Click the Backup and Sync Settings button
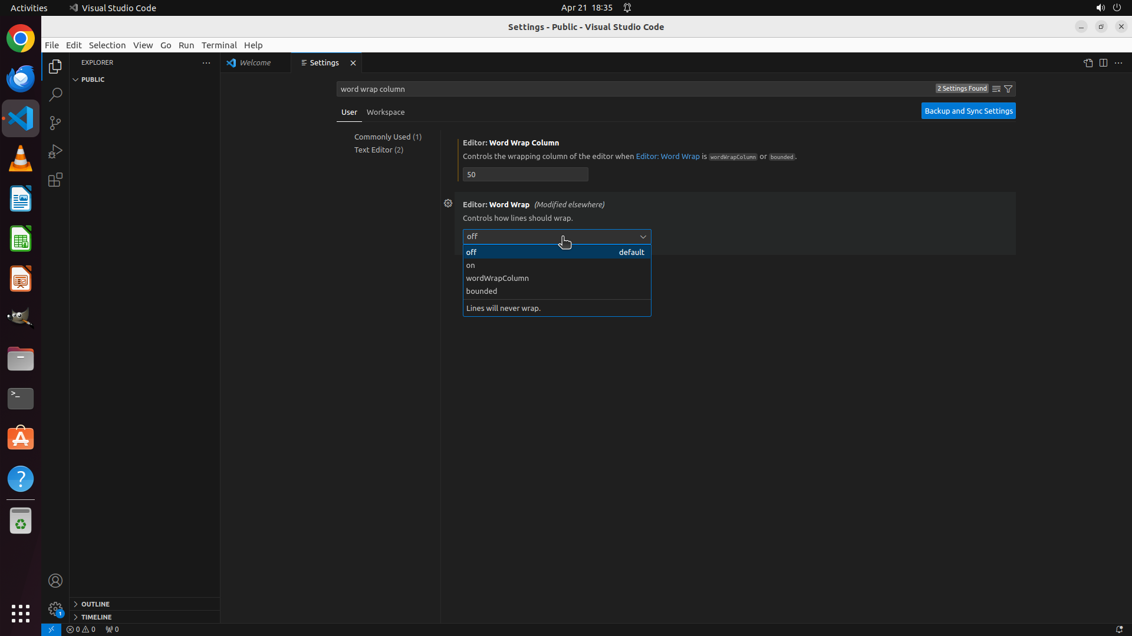 (x=968, y=111)
